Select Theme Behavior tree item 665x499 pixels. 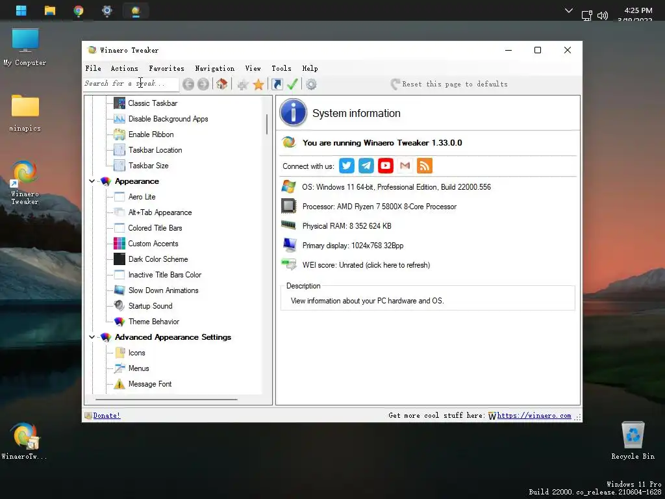(x=153, y=322)
